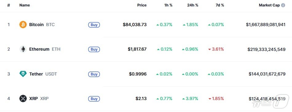This screenshot has width=292, height=112.
Task: Click the XRP black logo icon
Action: (x=23, y=98)
